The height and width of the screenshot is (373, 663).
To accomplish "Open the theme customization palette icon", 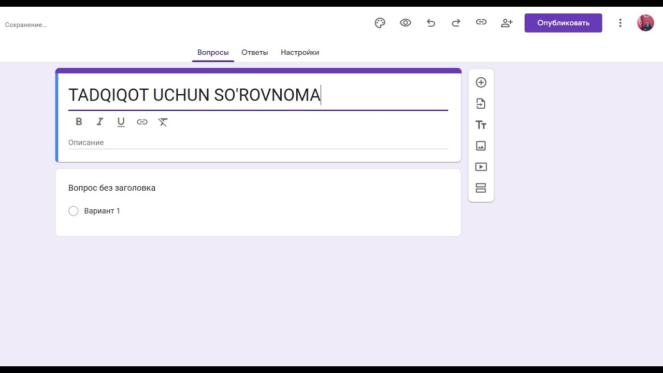I will coord(380,23).
